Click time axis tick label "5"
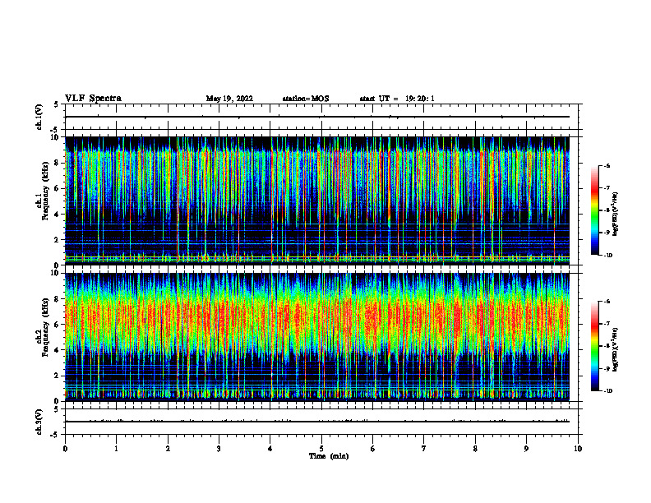The image size is (651, 503). pos(321,449)
